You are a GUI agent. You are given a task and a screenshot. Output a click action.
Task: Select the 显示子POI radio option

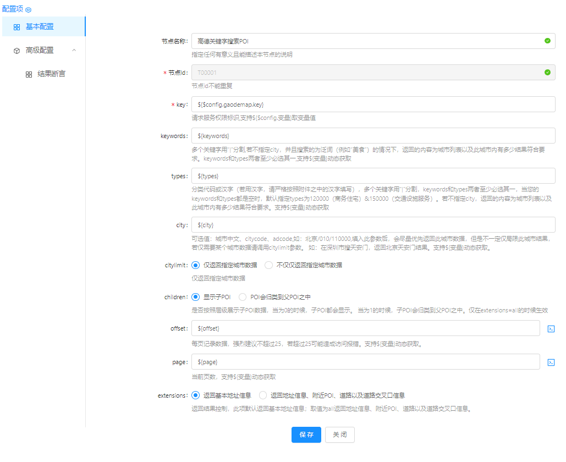point(195,297)
